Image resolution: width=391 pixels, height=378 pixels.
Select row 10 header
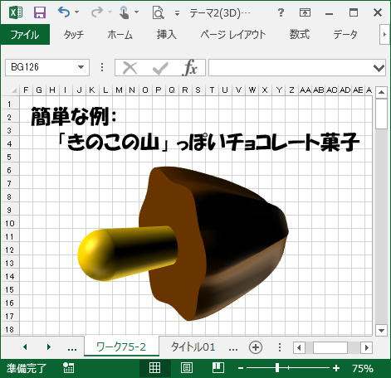9,224
